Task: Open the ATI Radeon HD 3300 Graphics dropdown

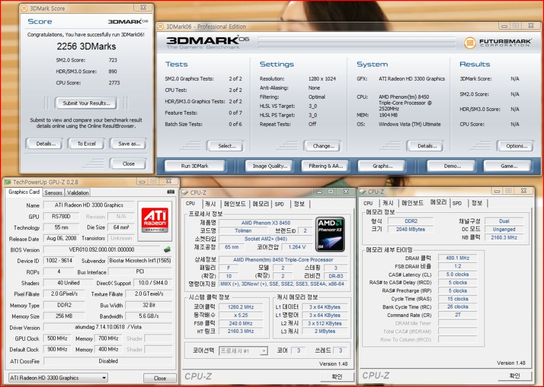Action: [x=57, y=377]
